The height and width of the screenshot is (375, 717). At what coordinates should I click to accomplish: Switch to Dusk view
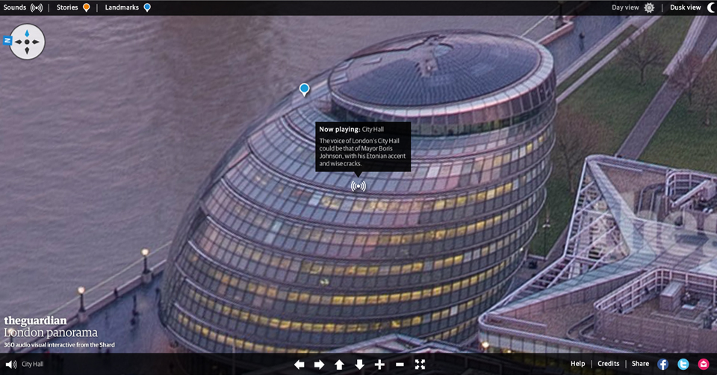point(692,7)
